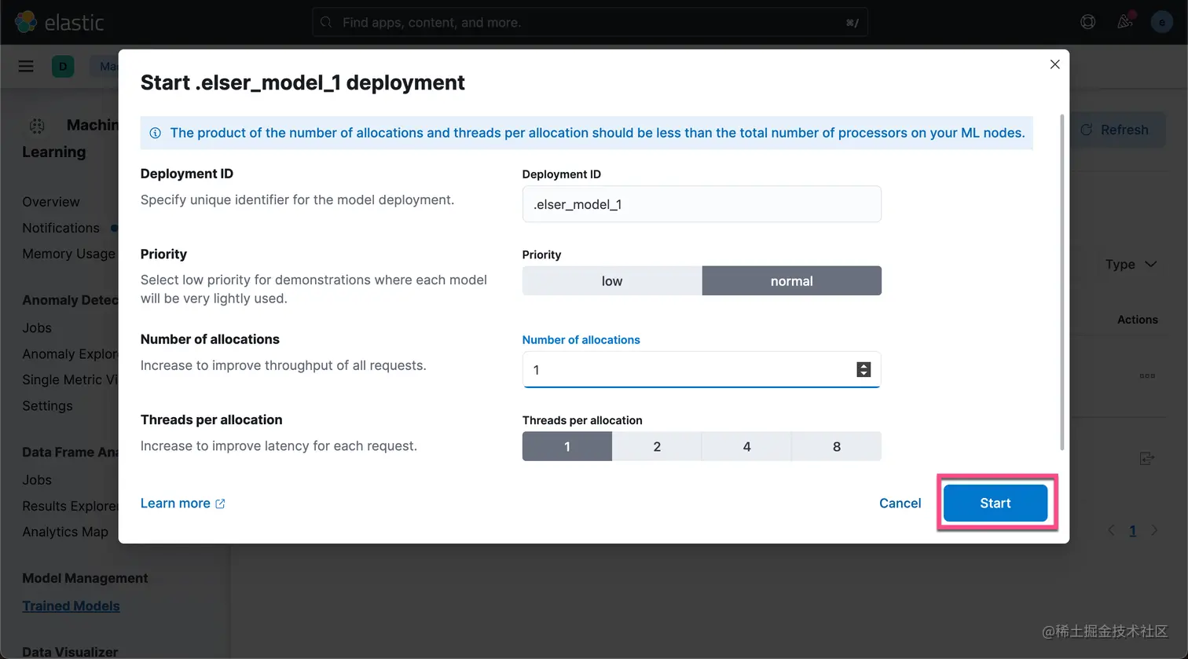The width and height of the screenshot is (1188, 659).
Task: Toggle the hamburger navigation menu
Action: [26, 66]
